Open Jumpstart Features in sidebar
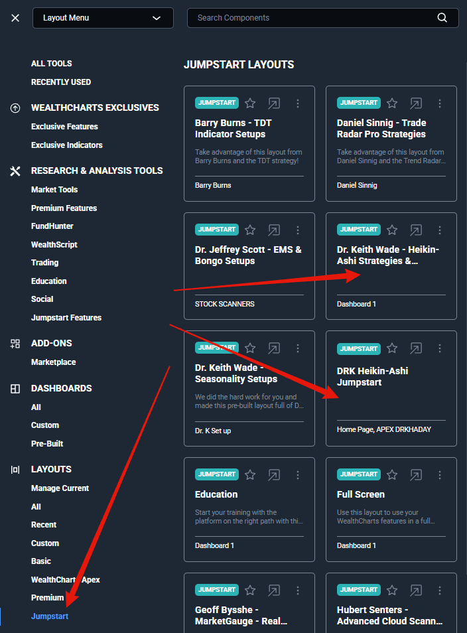The height and width of the screenshot is (633, 467). pos(66,318)
